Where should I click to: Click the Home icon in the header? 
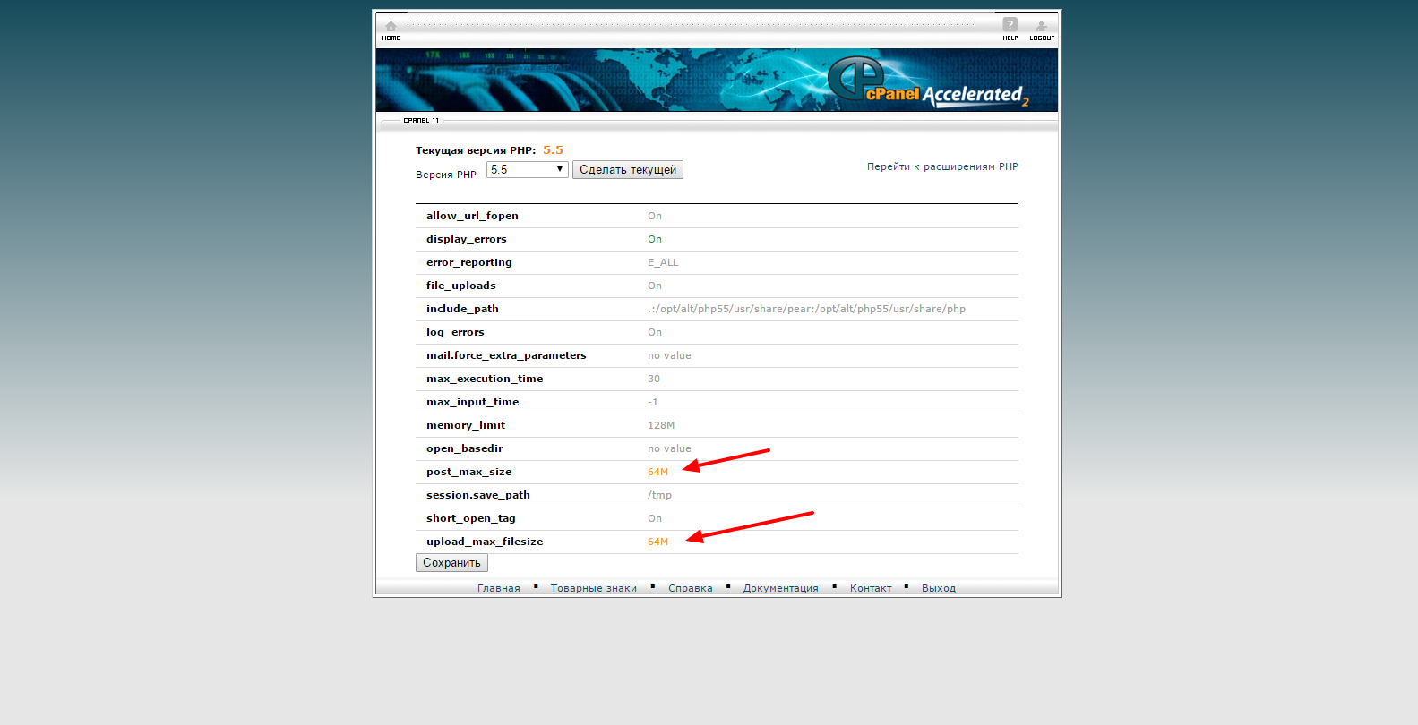pyautogui.click(x=391, y=27)
